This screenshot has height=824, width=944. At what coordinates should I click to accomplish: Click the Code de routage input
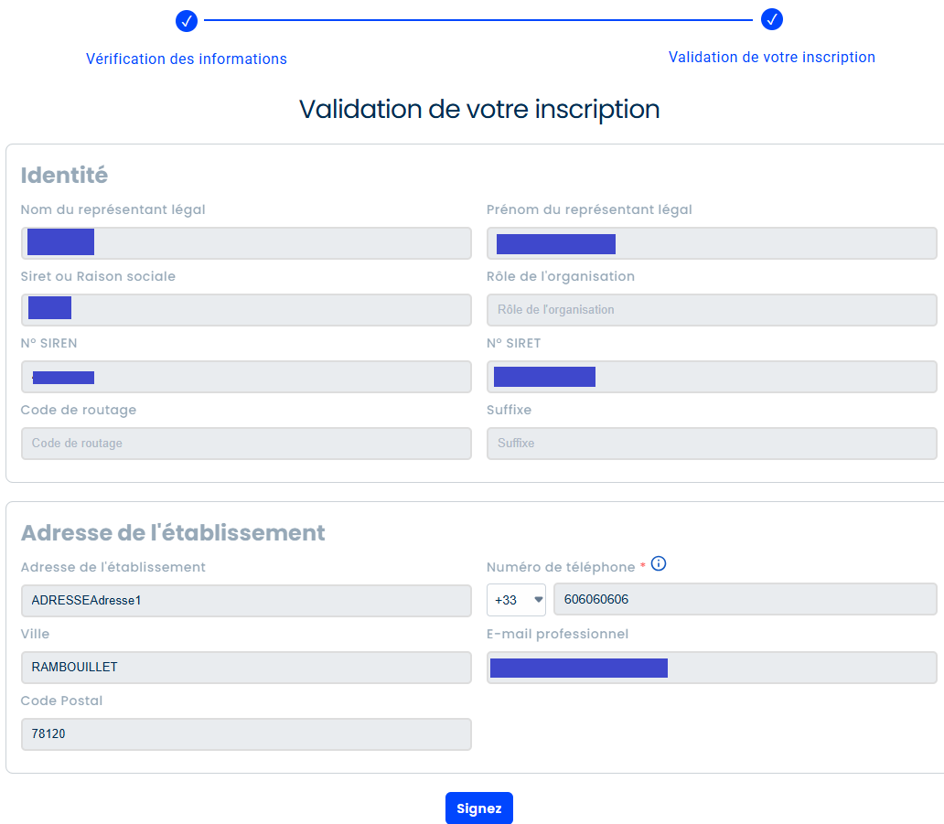(246, 444)
